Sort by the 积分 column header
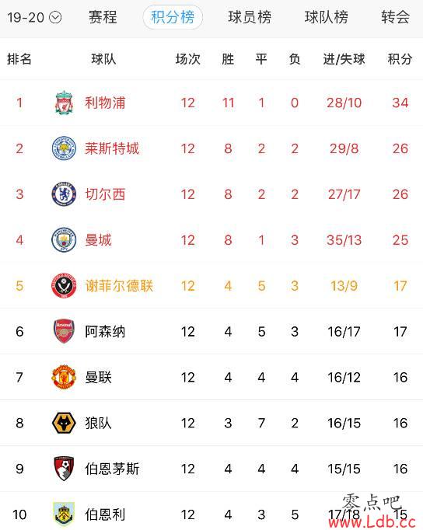Screen dimensions: 423x530 [x=400, y=59]
